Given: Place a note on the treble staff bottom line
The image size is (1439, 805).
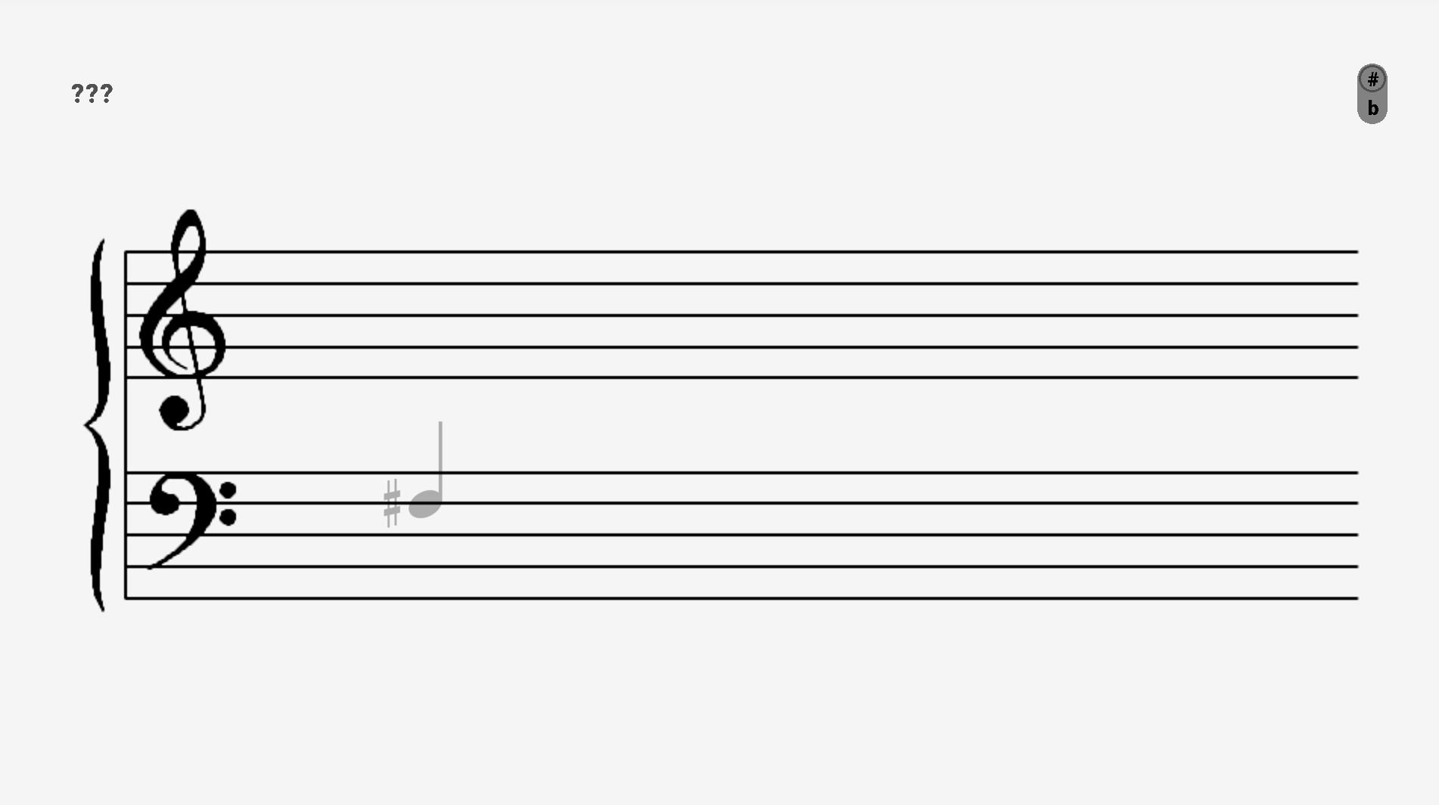Looking at the screenshot, I should [x=741, y=377].
